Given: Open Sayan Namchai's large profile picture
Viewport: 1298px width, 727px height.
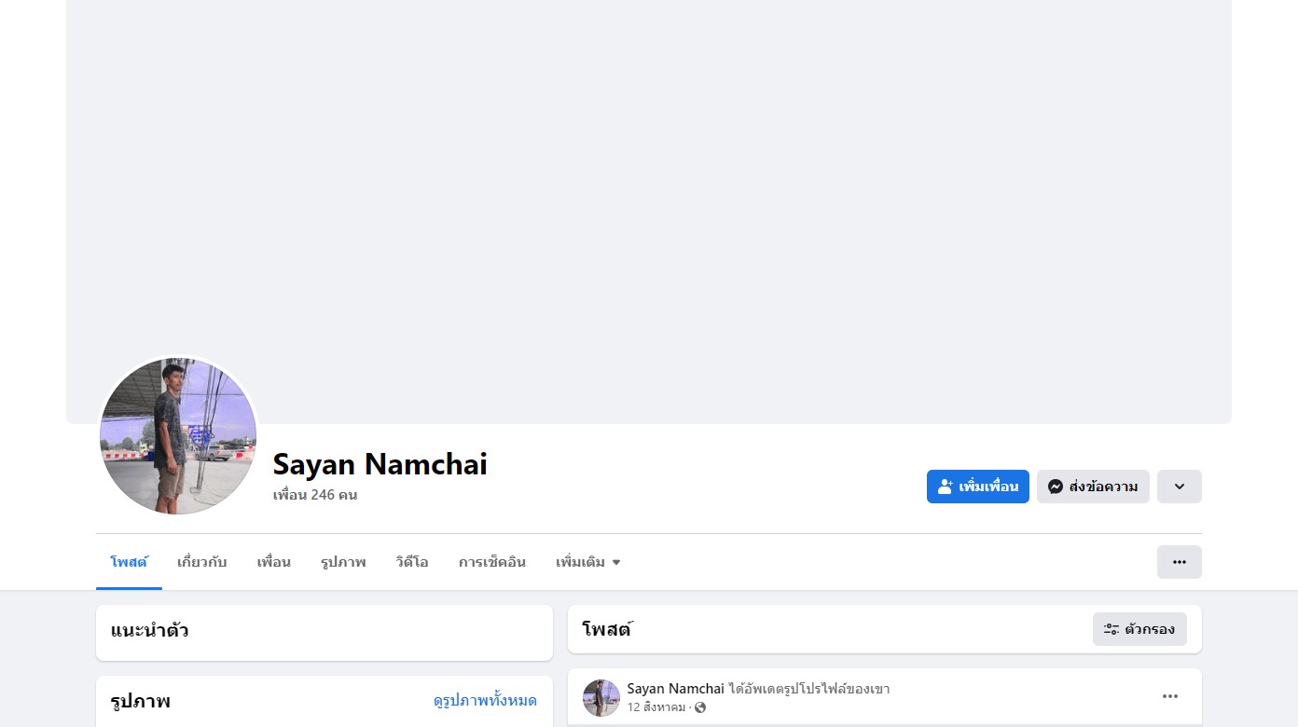Looking at the screenshot, I should point(178,436).
